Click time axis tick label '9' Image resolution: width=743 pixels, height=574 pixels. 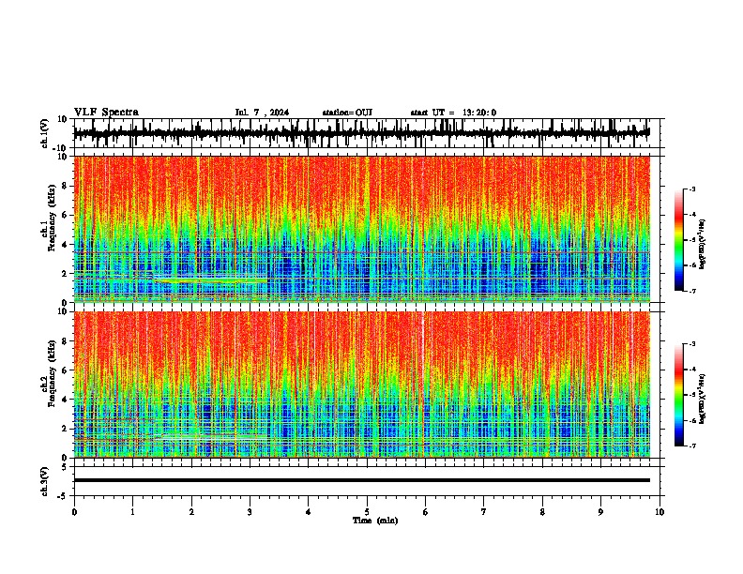click(x=600, y=512)
